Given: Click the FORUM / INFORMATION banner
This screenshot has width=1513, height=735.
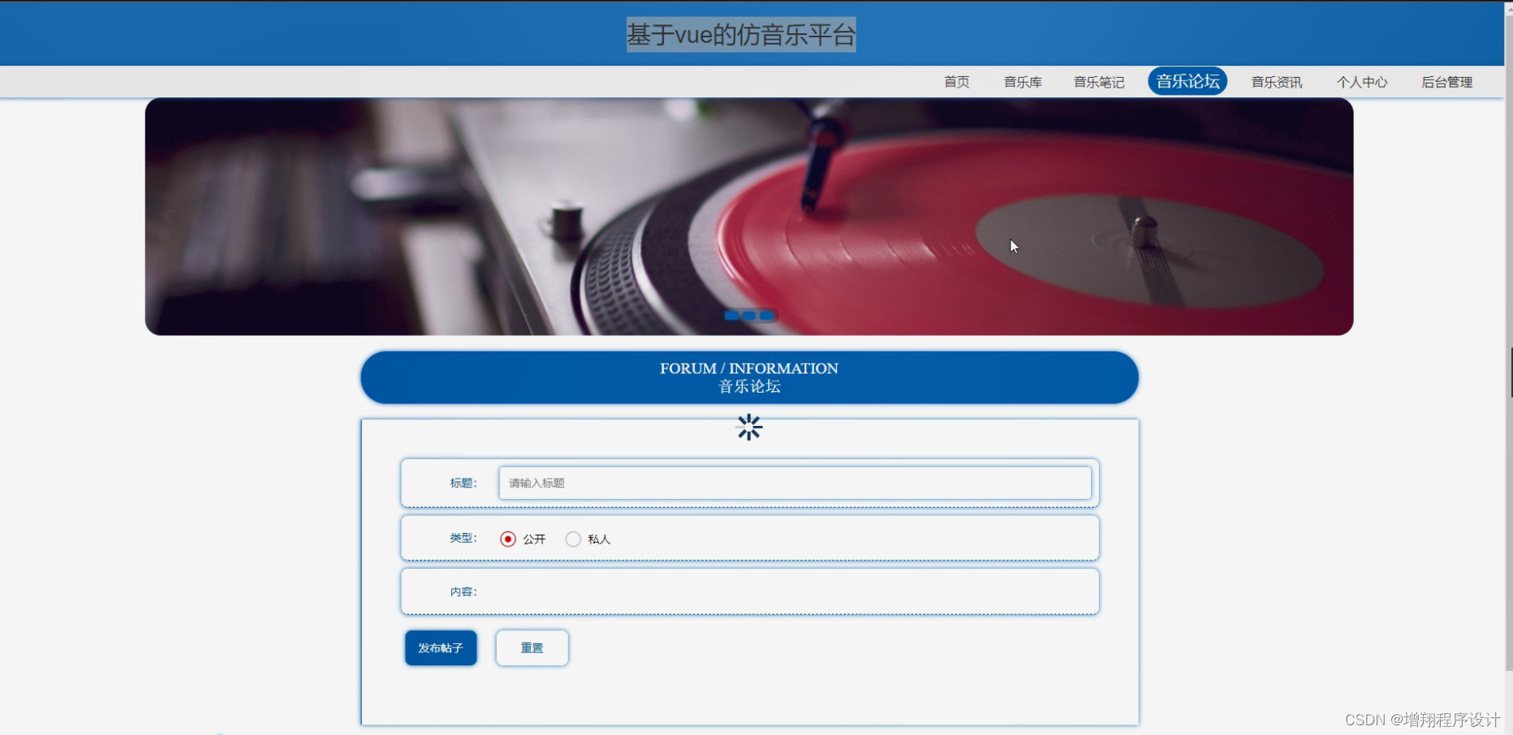Looking at the screenshot, I should pos(748,377).
